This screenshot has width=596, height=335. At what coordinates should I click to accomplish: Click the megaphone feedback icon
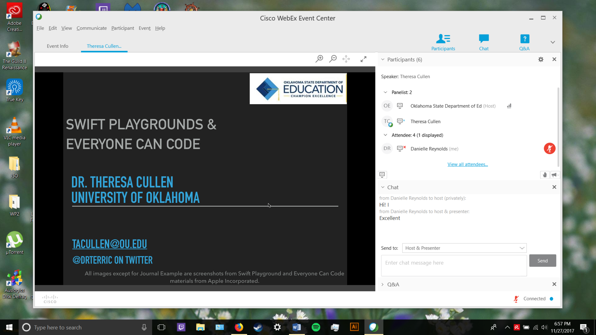pyautogui.click(x=554, y=175)
